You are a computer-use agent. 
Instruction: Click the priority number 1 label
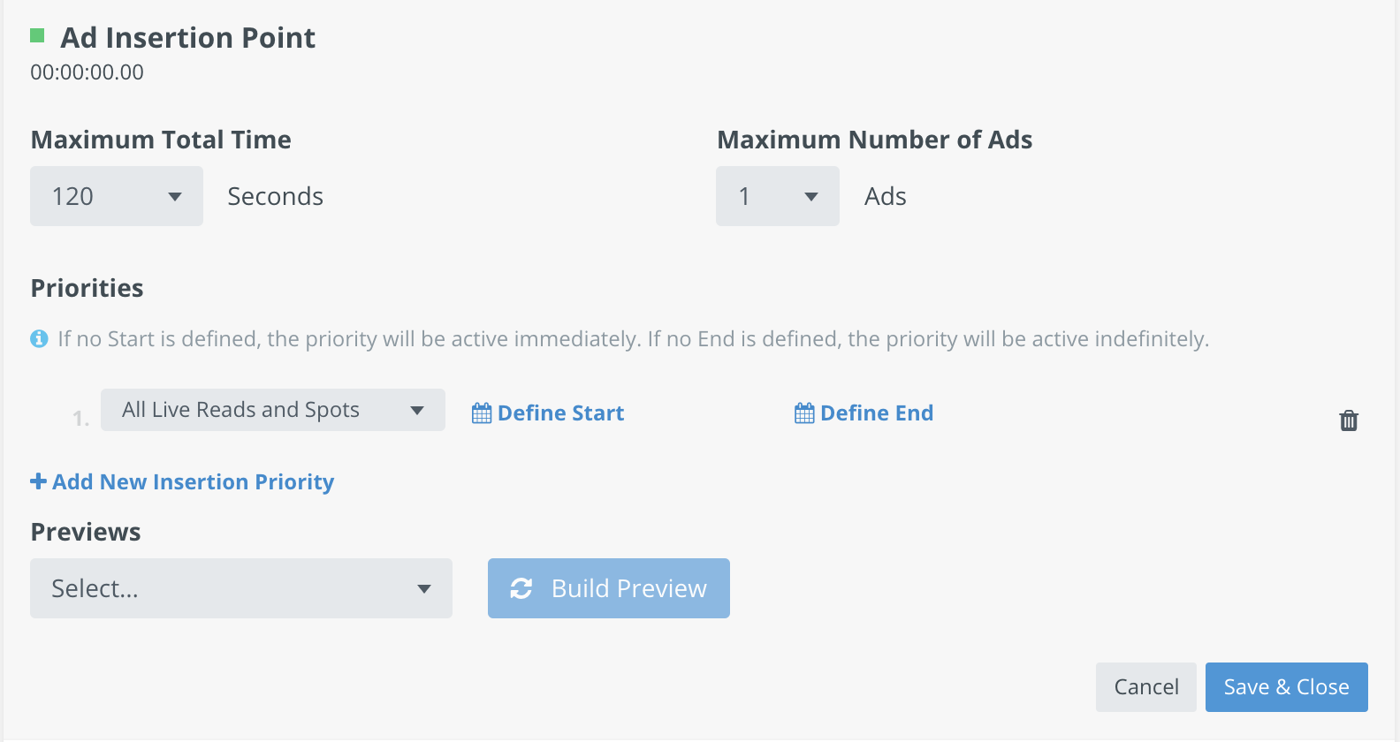click(x=80, y=419)
